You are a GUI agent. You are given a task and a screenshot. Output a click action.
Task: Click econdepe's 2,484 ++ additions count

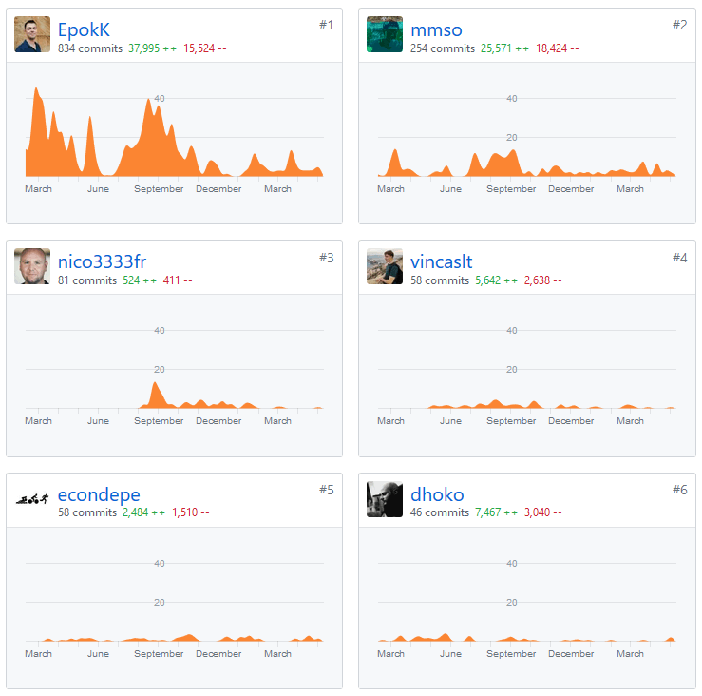pos(143,512)
